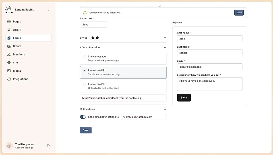Open the LandingRabbit workspace switcher chevron
The image size is (273, 155).
coord(48,10)
